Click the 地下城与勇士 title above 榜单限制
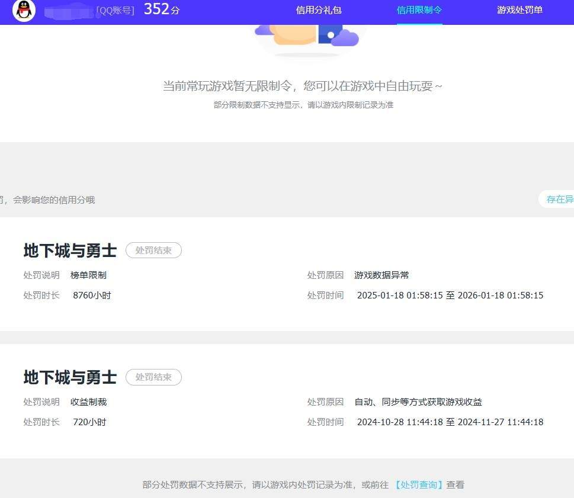 (70, 250)
